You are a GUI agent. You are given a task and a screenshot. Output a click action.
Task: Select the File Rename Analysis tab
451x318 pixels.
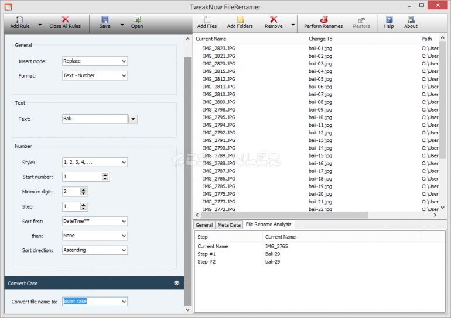268,224
